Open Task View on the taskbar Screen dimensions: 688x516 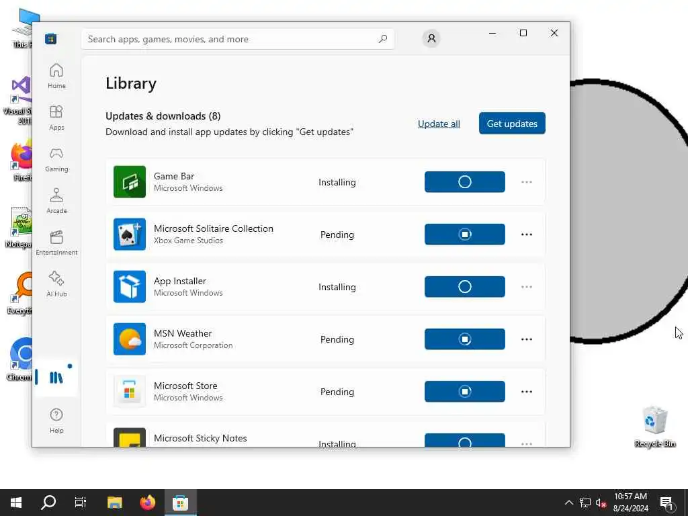click(x=81, y=503)
